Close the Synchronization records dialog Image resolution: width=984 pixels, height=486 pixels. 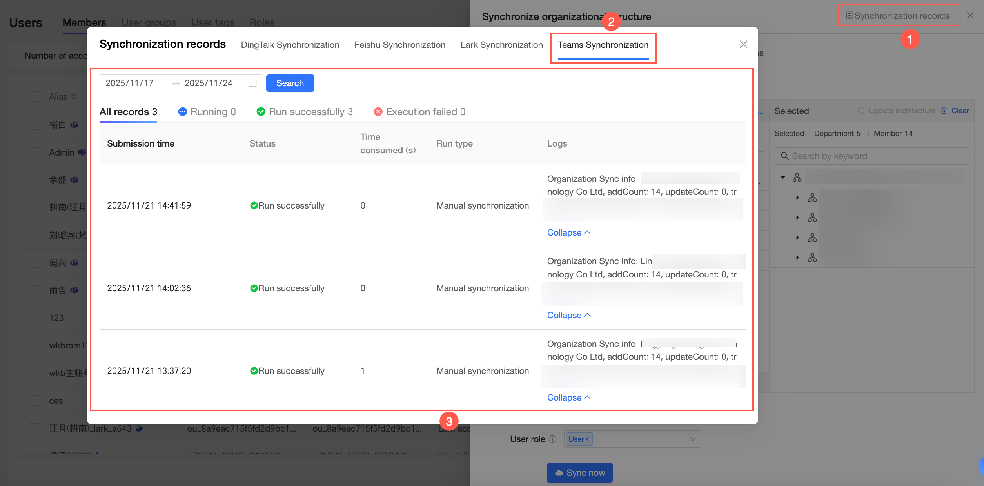tap(743, 44)
